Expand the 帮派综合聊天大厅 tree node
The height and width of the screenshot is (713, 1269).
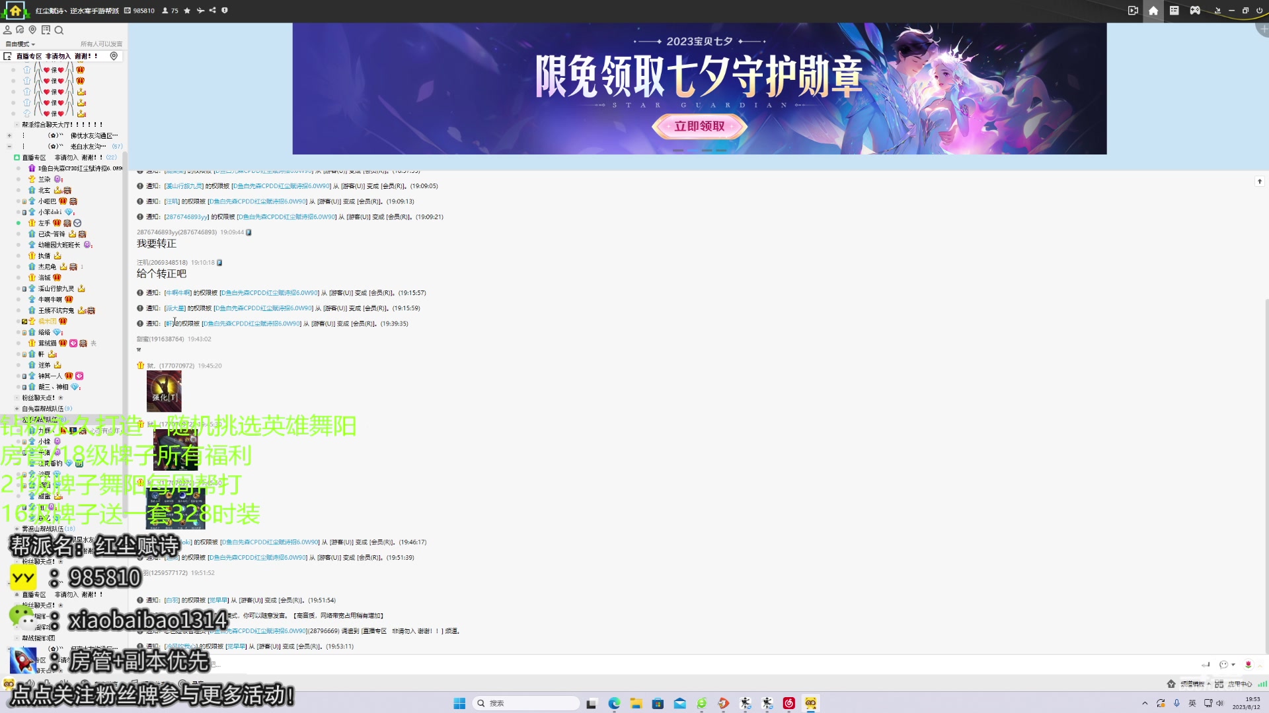click(x=17, y=125)
